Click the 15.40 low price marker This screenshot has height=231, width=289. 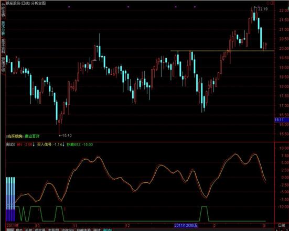pos(67,136)
